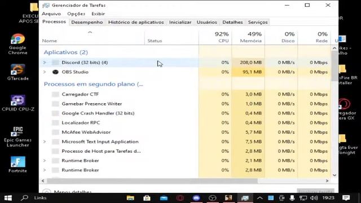The image size is (361, 203).
Task: Sort by the Memória column header
Action: tap(248, 37)
